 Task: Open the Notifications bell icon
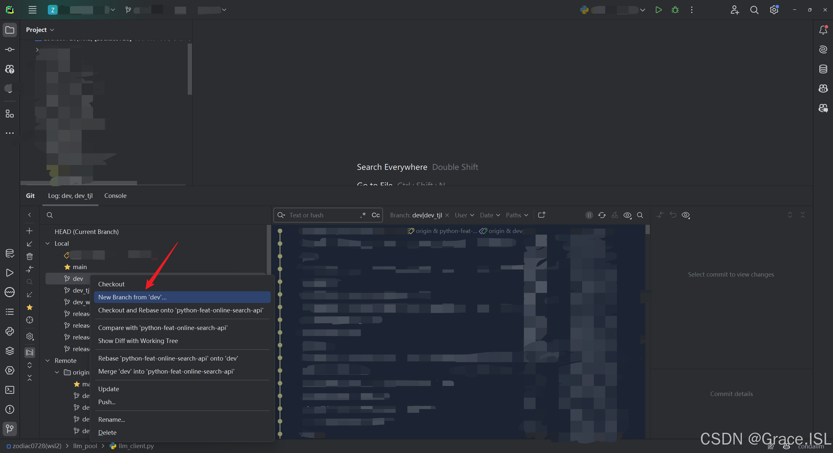[x=823, y=30]
